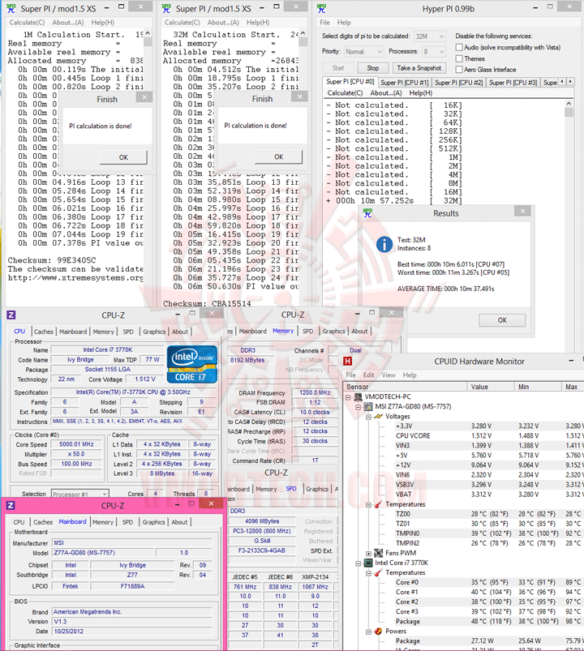Enable Audio Vista incompatibility checkbox
This screenshot has height=651, width=584.
(x=459, y=47)
